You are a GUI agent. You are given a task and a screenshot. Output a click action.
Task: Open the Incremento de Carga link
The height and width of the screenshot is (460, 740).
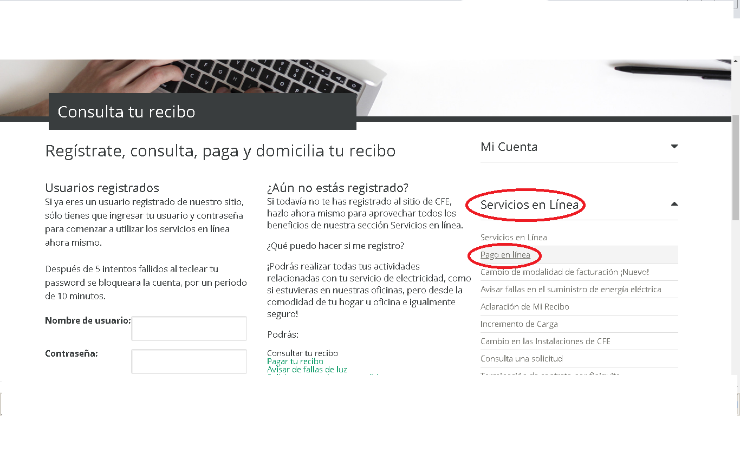519,324
